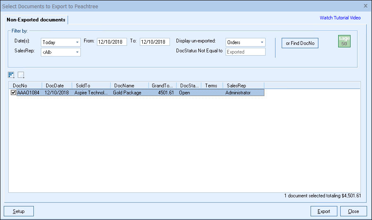Open the SalesRep <All> dropdown
The height and width of the screenshot is (220, 372).
click(x=61, y=52)
